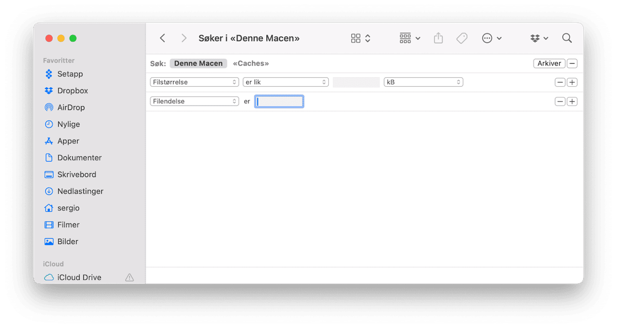Click the Share icon in toolbar
The image size is (617, 328).
click(x=438, y=38)
